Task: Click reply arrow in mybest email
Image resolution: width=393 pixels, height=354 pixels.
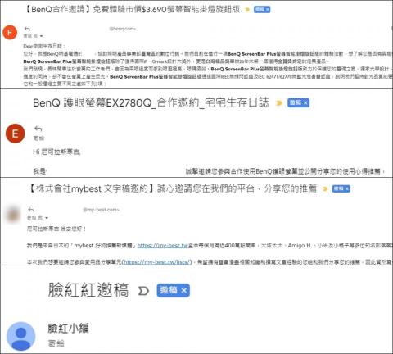Action: point(31,210)
